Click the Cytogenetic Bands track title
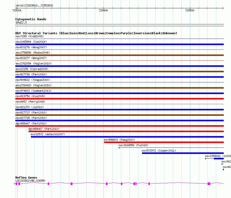231x198 pixels. (31, 19)
